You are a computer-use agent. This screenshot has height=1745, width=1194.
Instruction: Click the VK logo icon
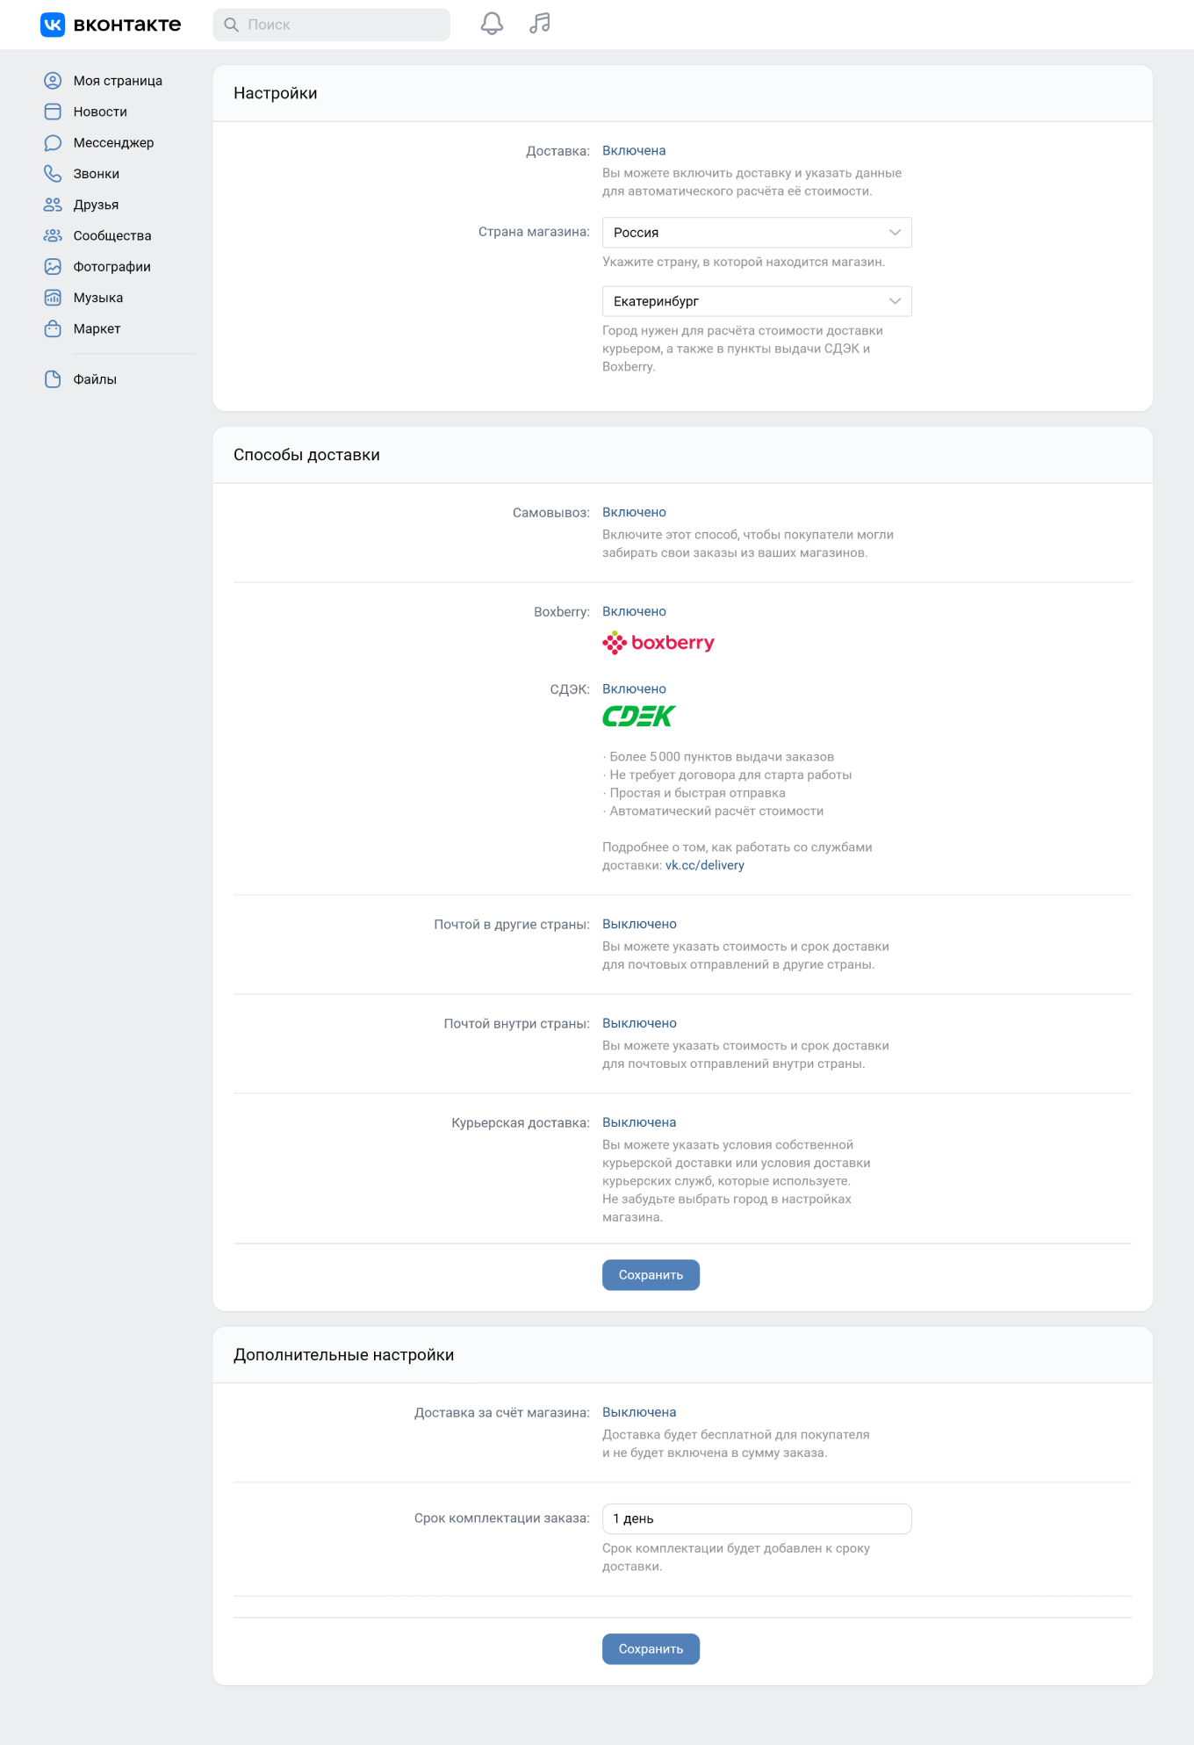[x=53, y=25]
